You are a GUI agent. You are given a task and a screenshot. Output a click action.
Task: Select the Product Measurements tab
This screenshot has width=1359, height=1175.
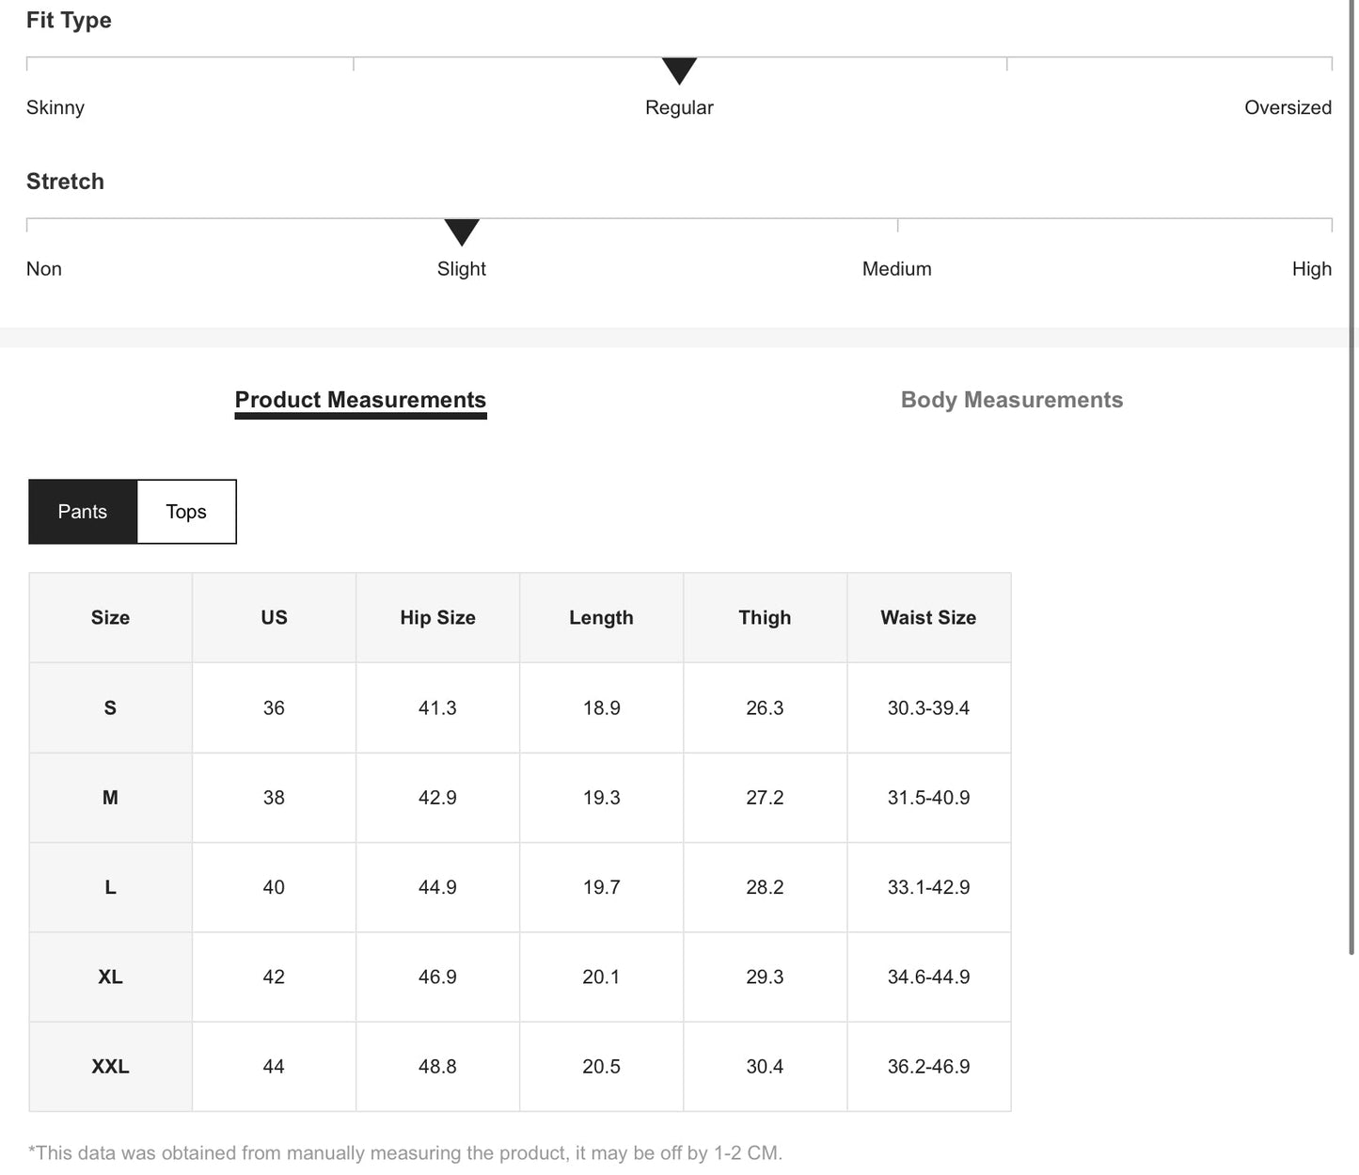point(360,400)
